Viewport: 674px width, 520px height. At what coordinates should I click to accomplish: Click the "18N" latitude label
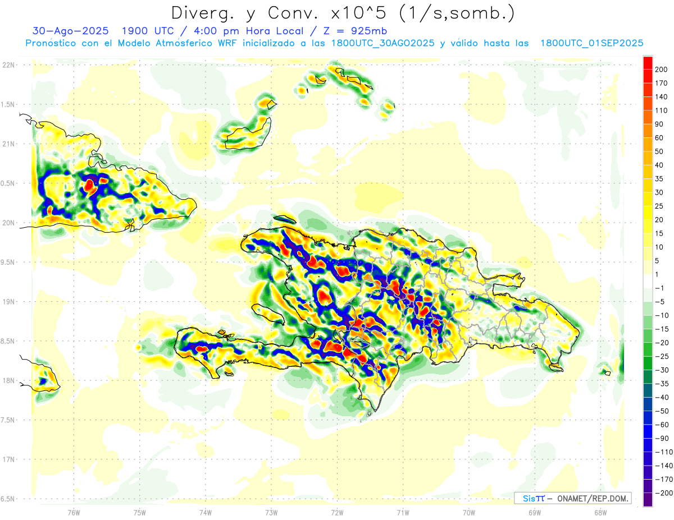[8, 380]
